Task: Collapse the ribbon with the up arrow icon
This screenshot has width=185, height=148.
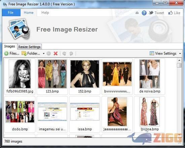Action: [x=137, y=13]
